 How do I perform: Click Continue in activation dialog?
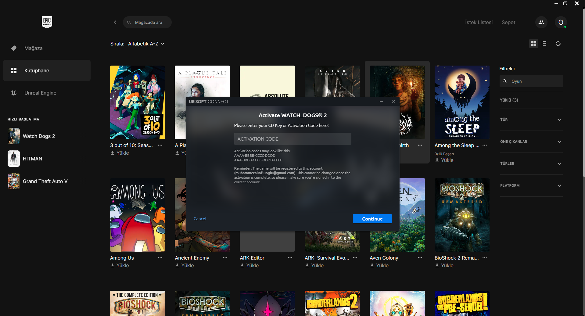click(372, 219)
